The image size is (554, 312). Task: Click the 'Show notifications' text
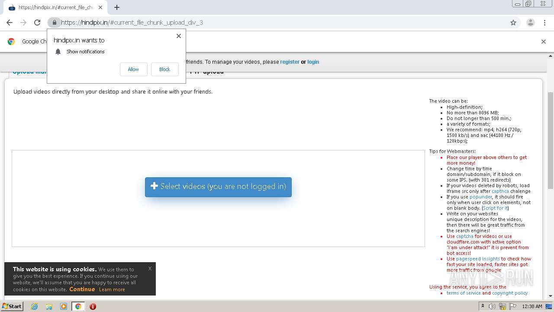point(86,52)
